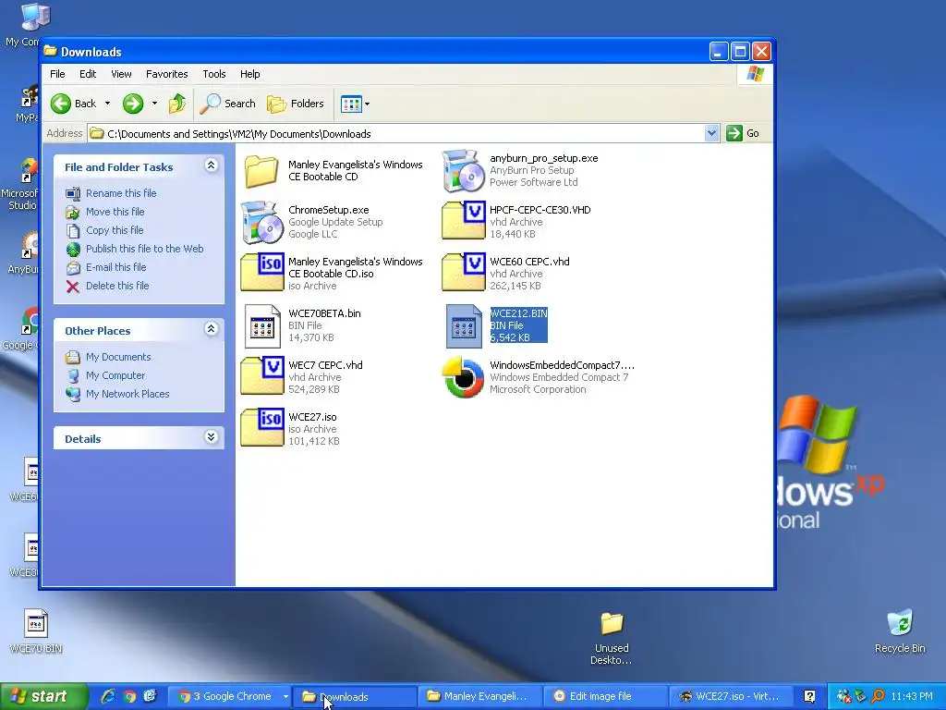946x710 pixels.
Task: Click the magnifier icon in system tray
Action: (878, 697)
